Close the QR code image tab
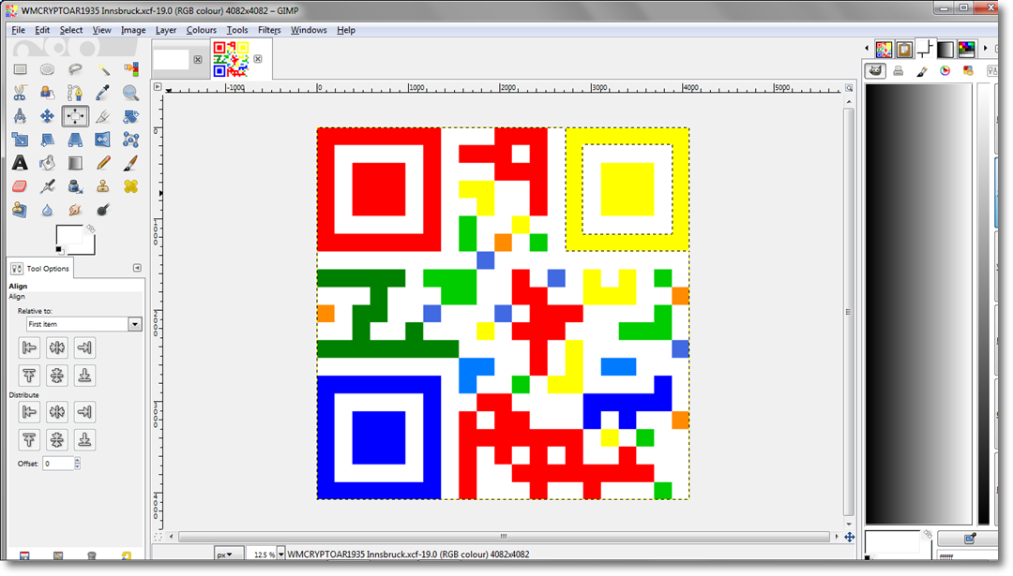Image resolution: width=1013 pixels, height=576 pixels. click(x=258, y=59)
